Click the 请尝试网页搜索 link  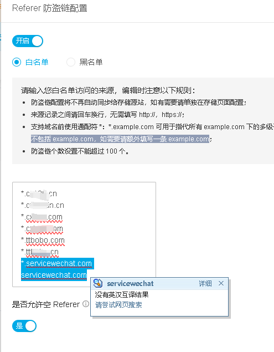point(118,305)
